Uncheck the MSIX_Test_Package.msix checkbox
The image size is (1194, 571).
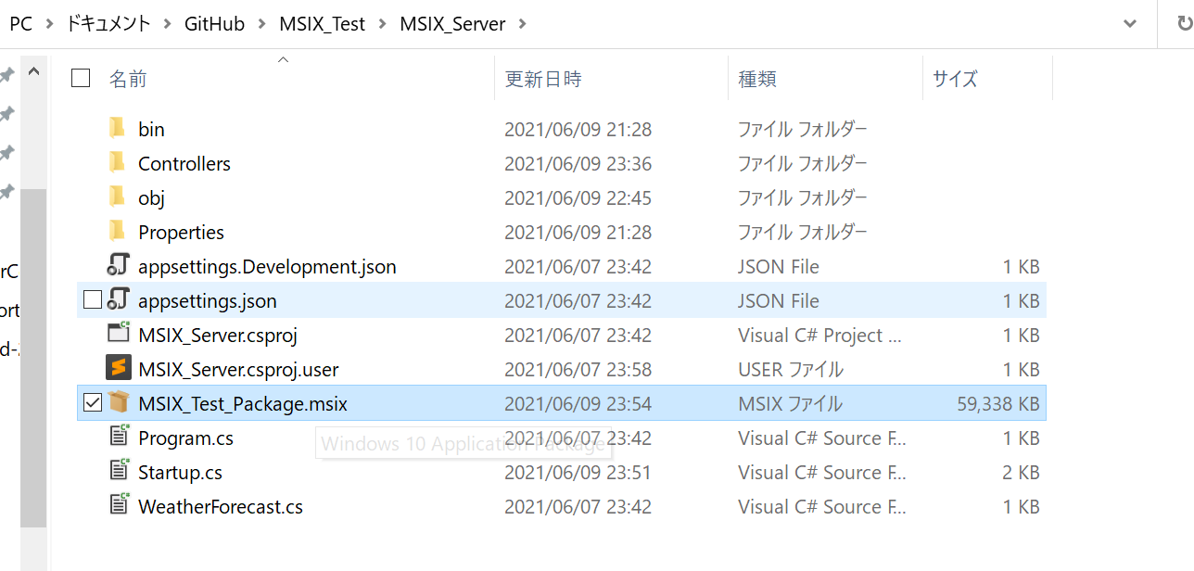click(92, 402)
